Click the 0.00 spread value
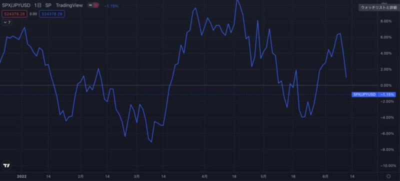 33,14
